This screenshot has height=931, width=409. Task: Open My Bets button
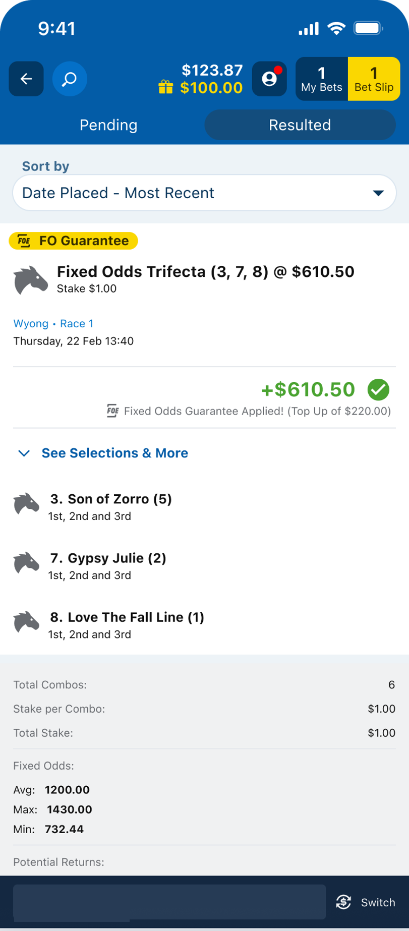click(321, 79)
